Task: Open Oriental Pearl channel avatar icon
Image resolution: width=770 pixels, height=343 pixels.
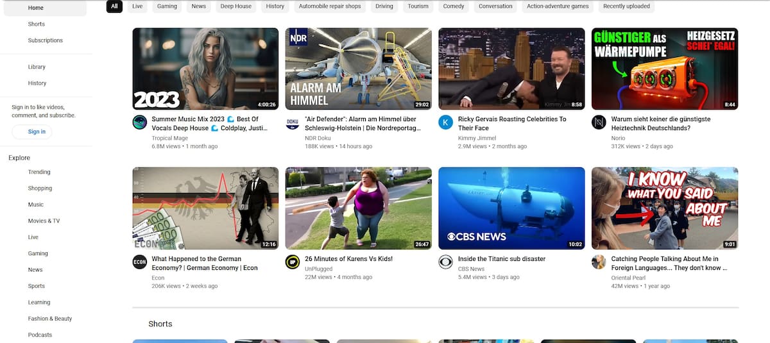Action: 599,262
